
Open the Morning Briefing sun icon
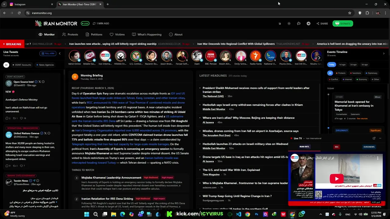click(x=75, y=77)
